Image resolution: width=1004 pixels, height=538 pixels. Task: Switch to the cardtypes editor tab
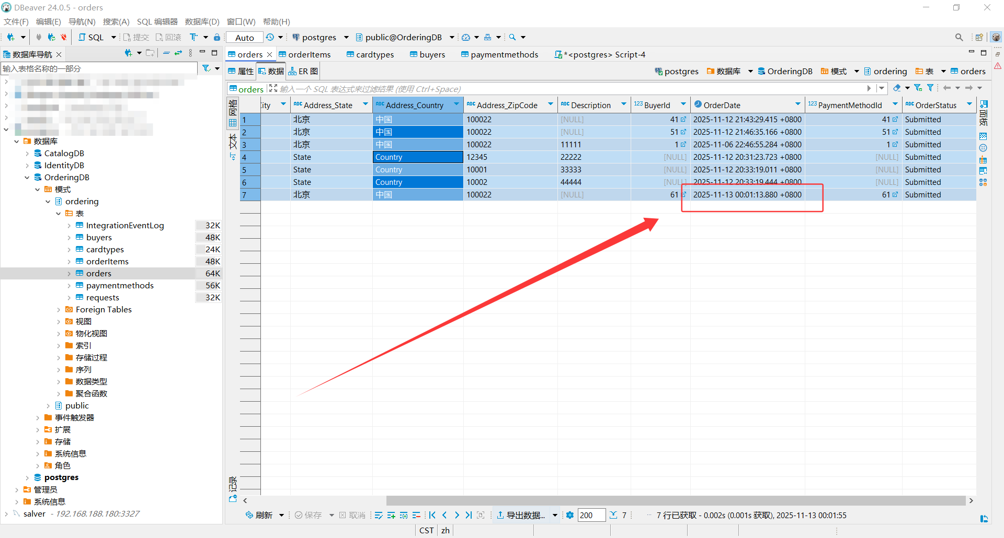(370, 54)
